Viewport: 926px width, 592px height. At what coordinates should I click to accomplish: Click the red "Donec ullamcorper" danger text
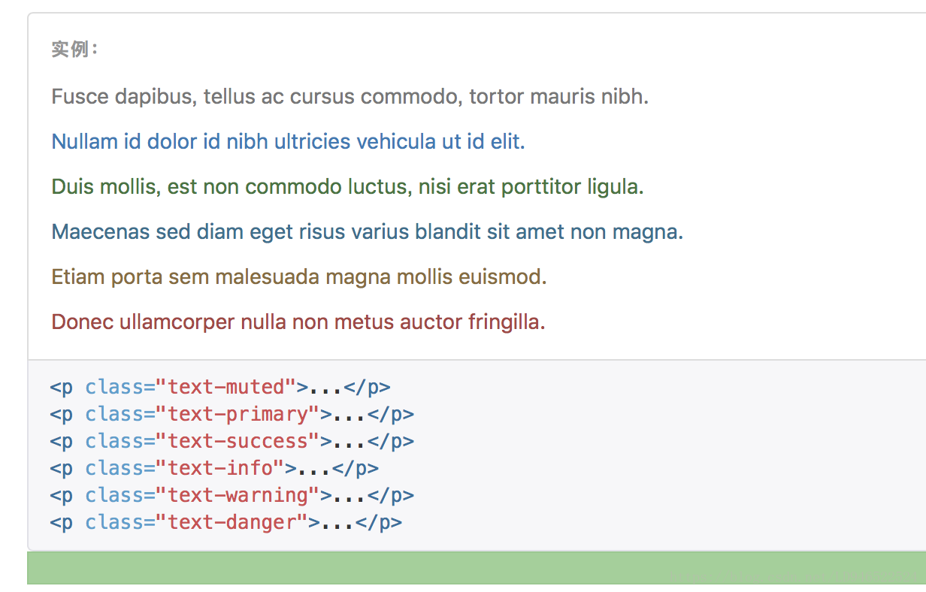point(298,322)
